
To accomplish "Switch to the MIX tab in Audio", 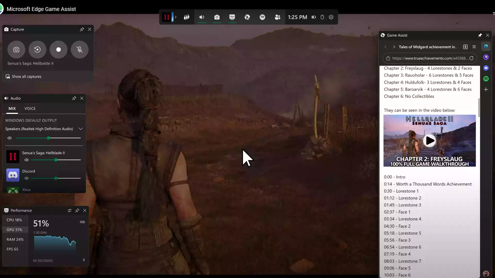I will tap(12, 109).
